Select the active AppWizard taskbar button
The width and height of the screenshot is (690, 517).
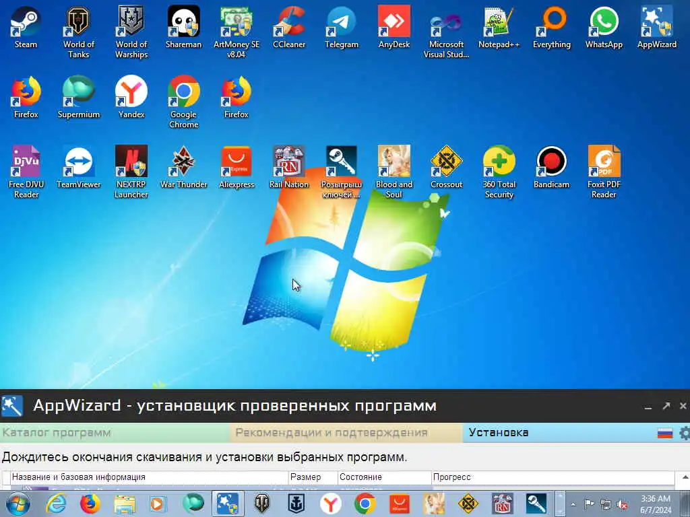[x=228, y=504]
